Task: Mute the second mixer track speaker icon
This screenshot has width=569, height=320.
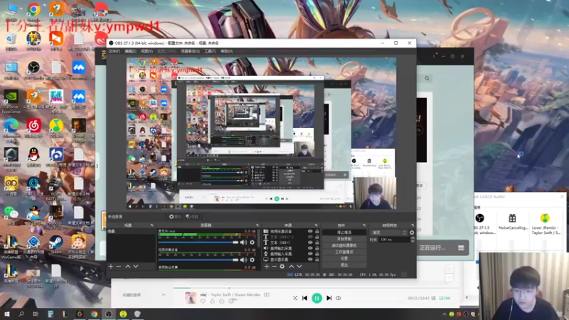Action: pyautogui.click(x=243, y=260)
